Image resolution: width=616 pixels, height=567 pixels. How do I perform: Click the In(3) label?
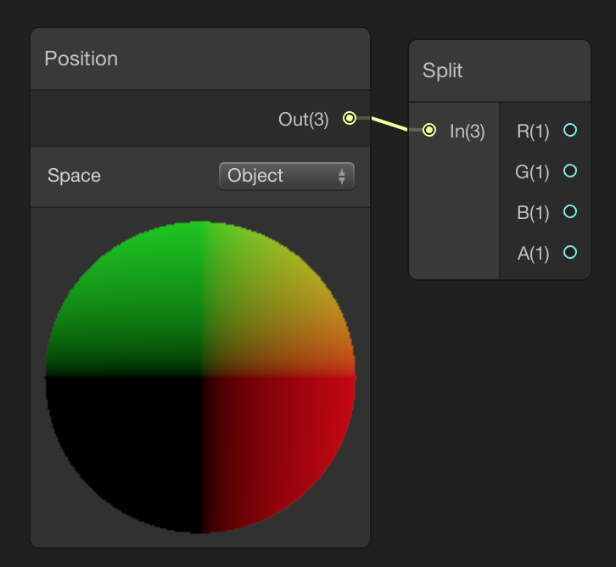pyautogui.click(x=468, y=132)
